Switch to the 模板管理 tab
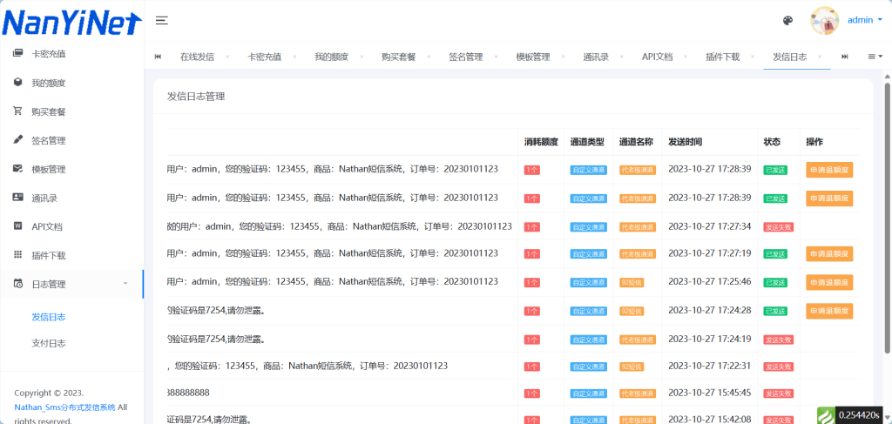Screen dimensions: 892x424 pos(533,57)
